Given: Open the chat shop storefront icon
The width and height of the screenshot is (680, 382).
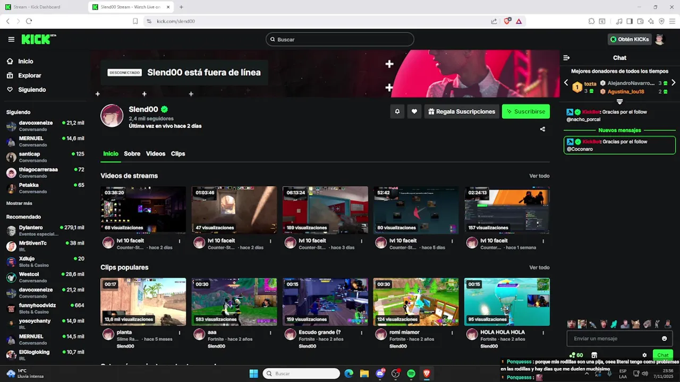Looking at the screenshot, I should (x=594, y=355).
